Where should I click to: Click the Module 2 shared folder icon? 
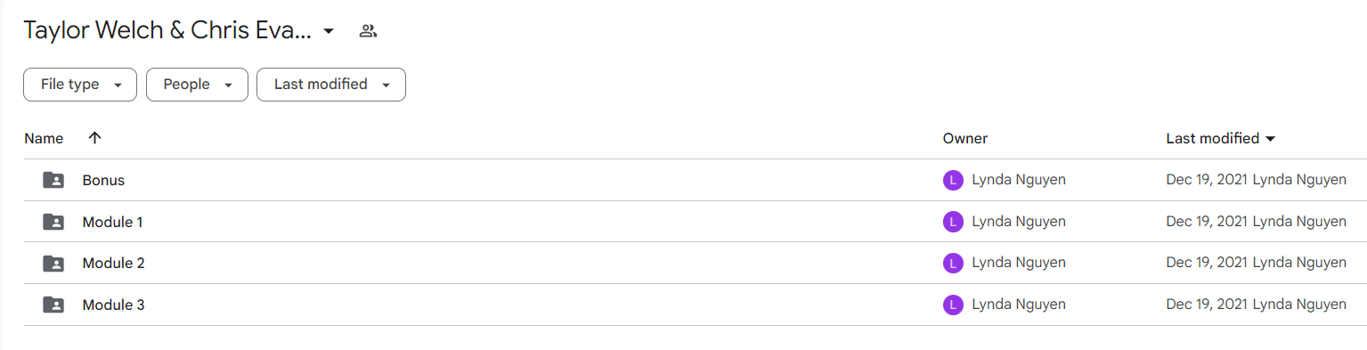point(53,264)
